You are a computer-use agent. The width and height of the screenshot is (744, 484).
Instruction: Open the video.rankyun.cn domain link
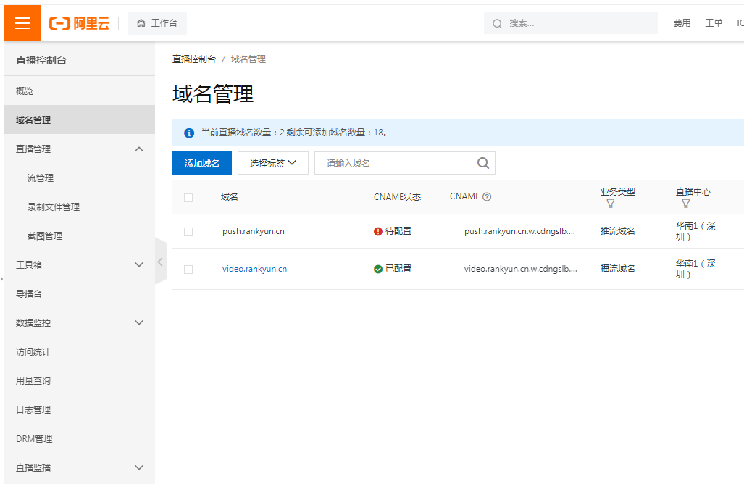(254, 269)
